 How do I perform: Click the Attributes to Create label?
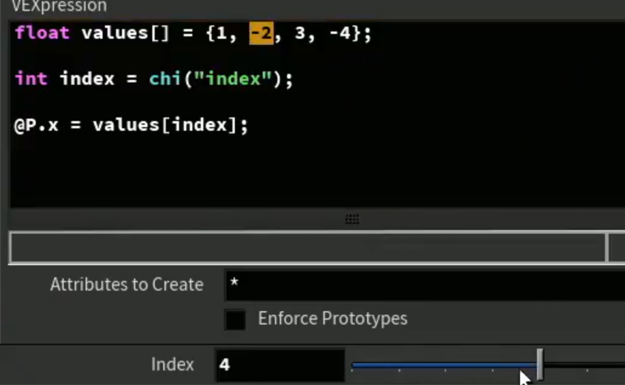pos(127,285)
